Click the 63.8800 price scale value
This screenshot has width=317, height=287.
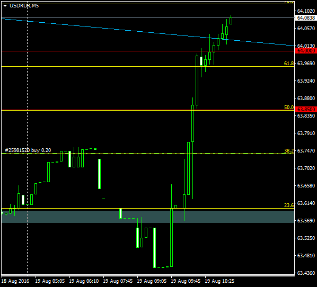point(306,98)
